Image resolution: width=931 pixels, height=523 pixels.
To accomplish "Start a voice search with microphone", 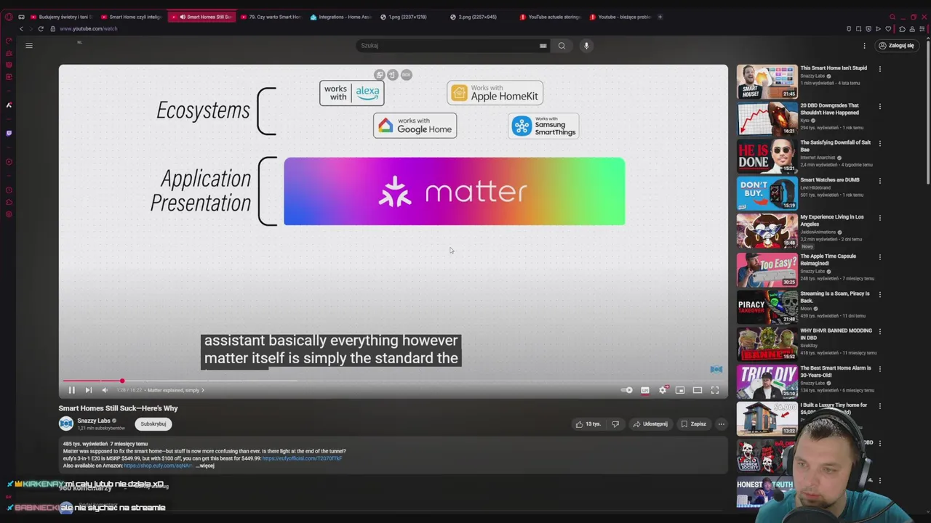I will tap(586, 46).
